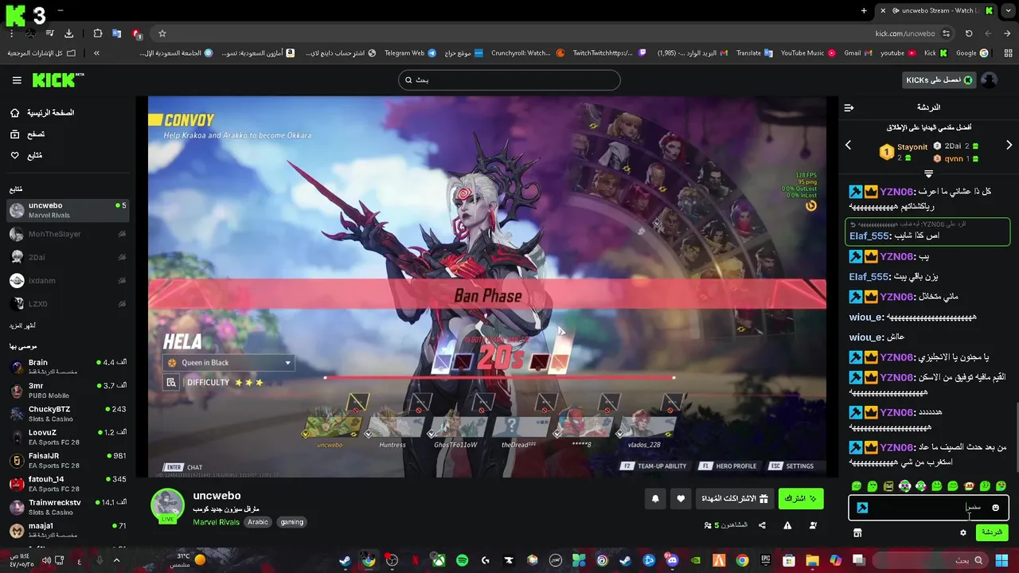The width and height of the screenshot is (1019, 573).
Task: Open recommended channel fatouh_14
Action: 68,483
